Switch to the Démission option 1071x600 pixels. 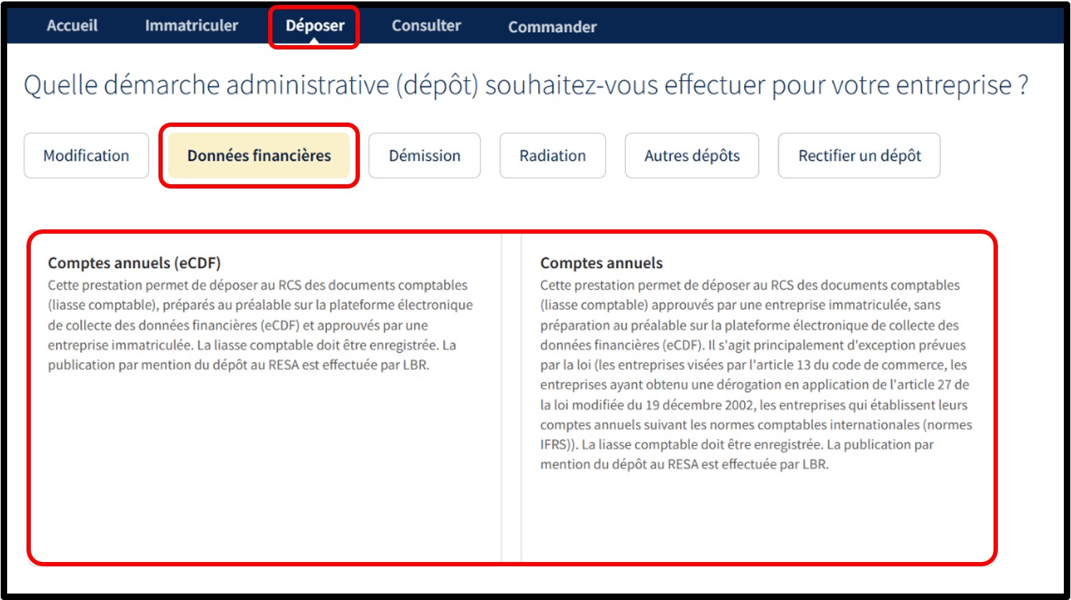click(424, 156)
